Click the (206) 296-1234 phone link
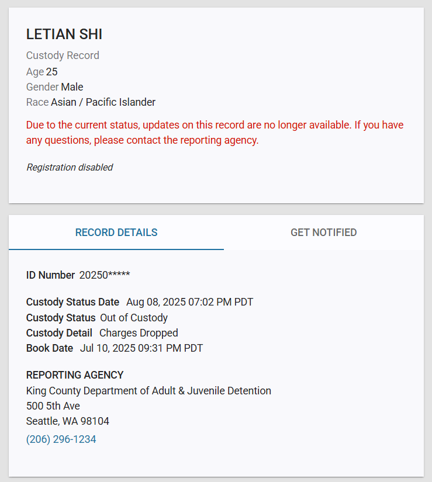Image resolution: width=432 pixels, height=482 pixels. (x=61, y=439)
